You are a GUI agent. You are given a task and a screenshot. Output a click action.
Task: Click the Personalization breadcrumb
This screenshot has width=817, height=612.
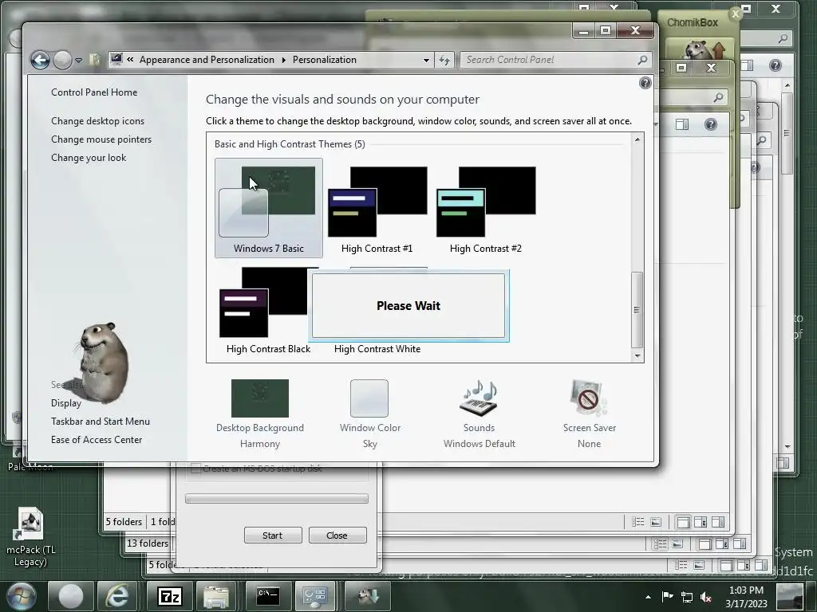(325, 59)
